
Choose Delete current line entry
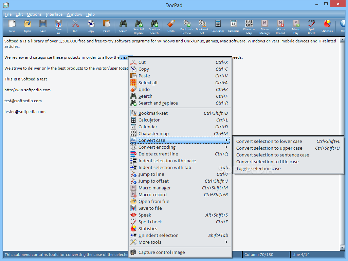[180, 154]
